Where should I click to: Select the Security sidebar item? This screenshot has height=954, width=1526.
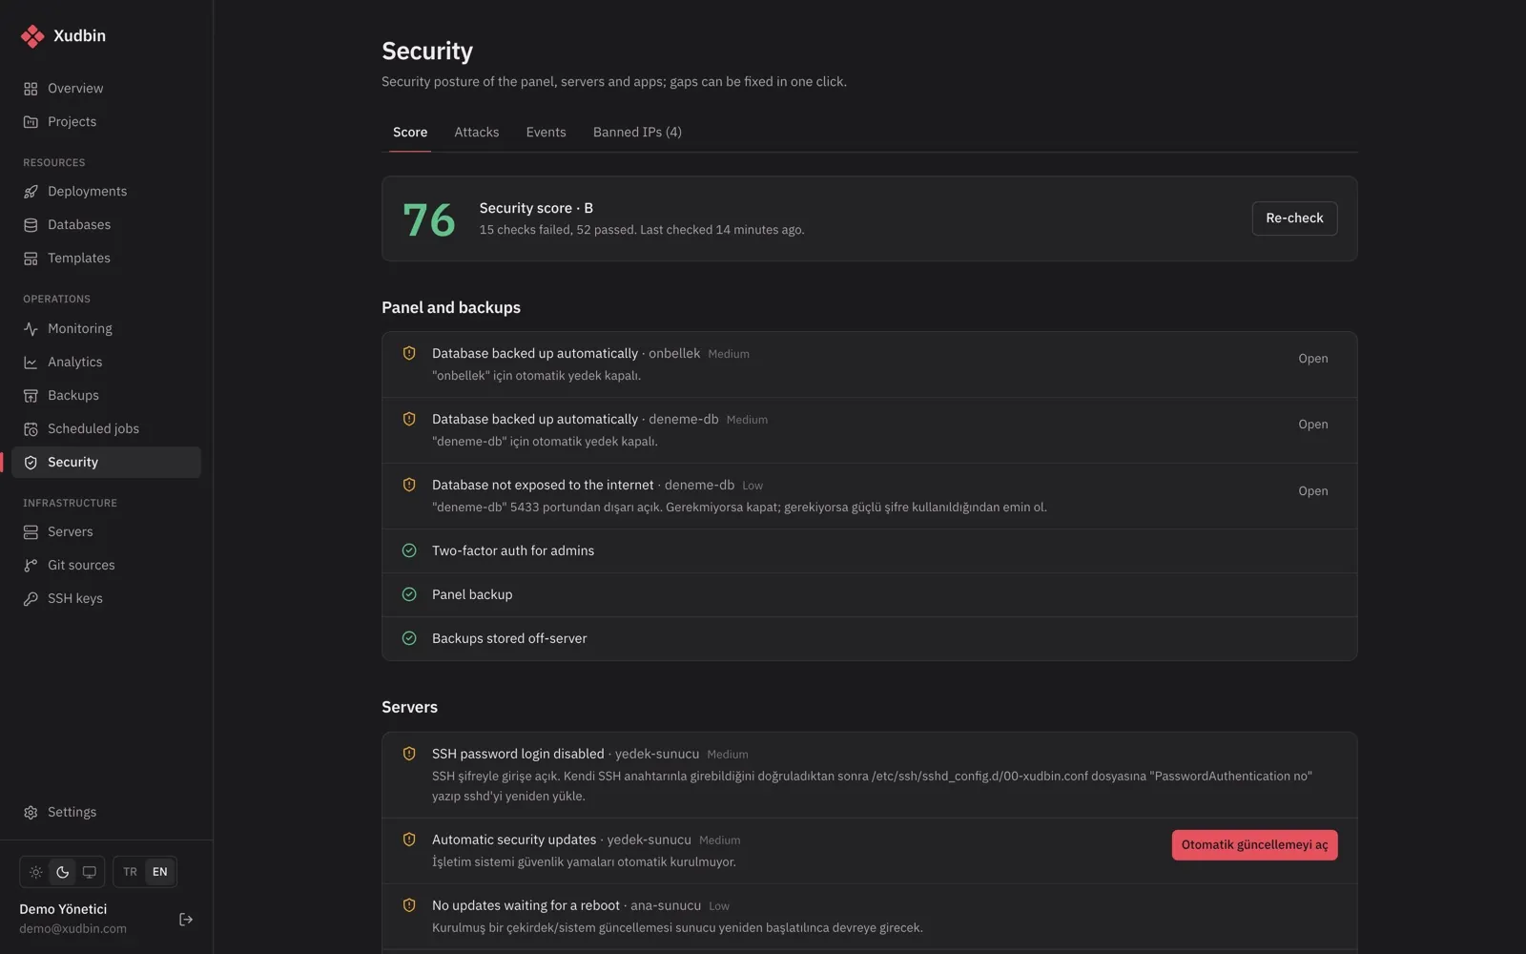pyautogui.click(x=106, y=463)
